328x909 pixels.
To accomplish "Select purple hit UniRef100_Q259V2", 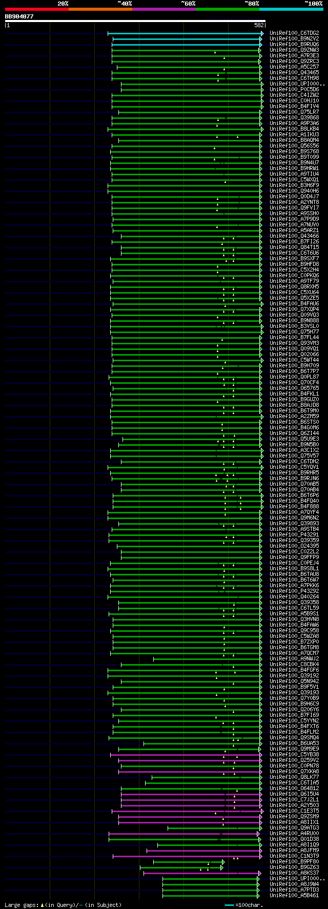I will tap(294, 760).
